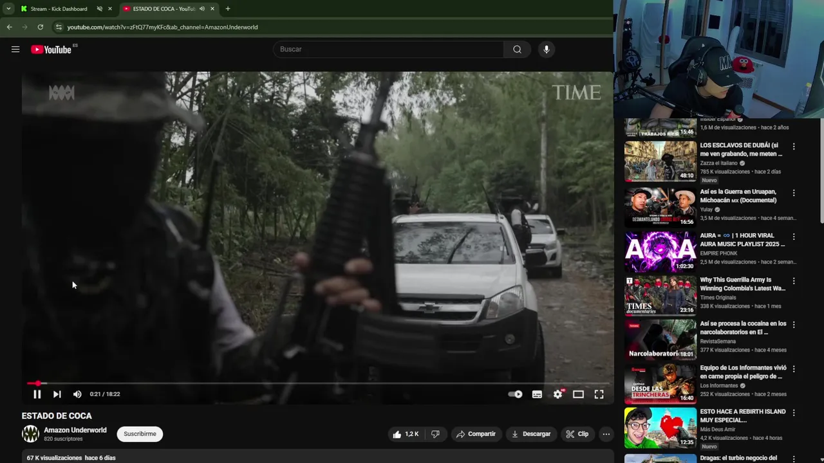This screenshot has width=824, height=463.
Task: Close the Kick Dashboard tab
Action: click(x=110, y=9)
